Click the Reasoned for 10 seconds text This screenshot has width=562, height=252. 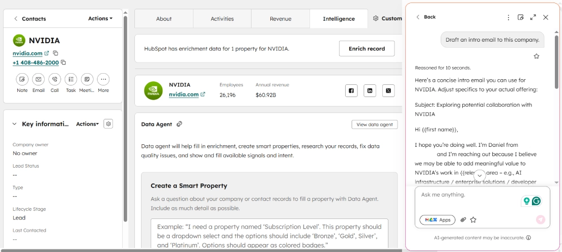click(443, 68)
